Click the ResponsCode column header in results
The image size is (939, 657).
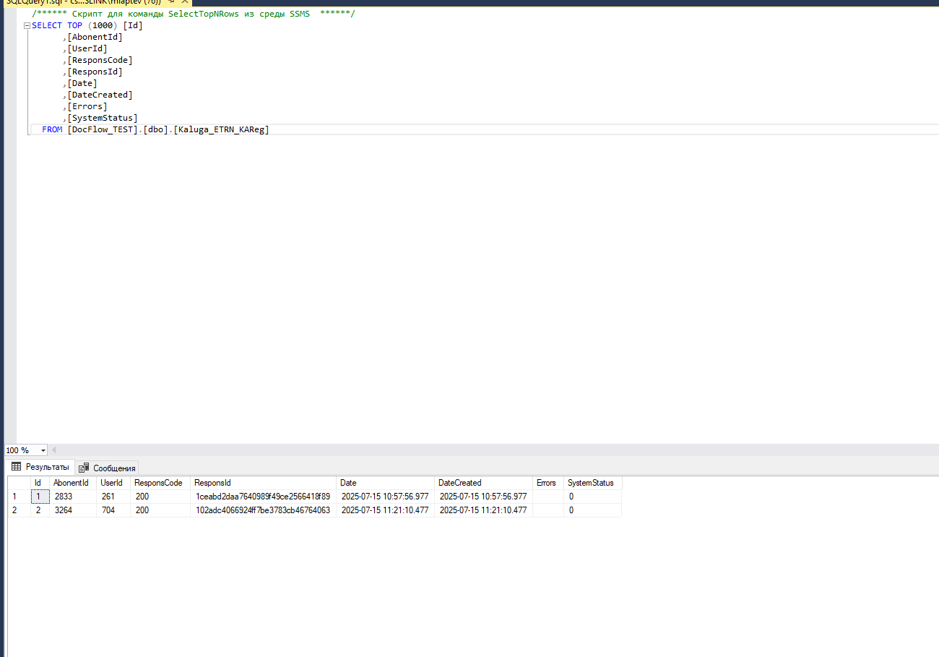pyautogui.click(x=160, y=483)
